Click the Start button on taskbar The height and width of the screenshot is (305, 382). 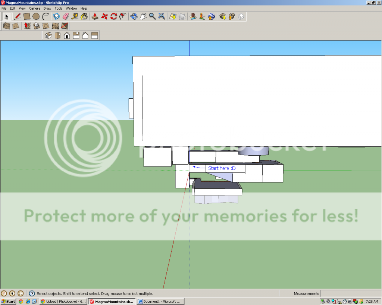pyautogui.click(x=8, y=301)
